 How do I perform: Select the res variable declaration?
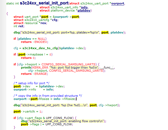pos(43,23)
